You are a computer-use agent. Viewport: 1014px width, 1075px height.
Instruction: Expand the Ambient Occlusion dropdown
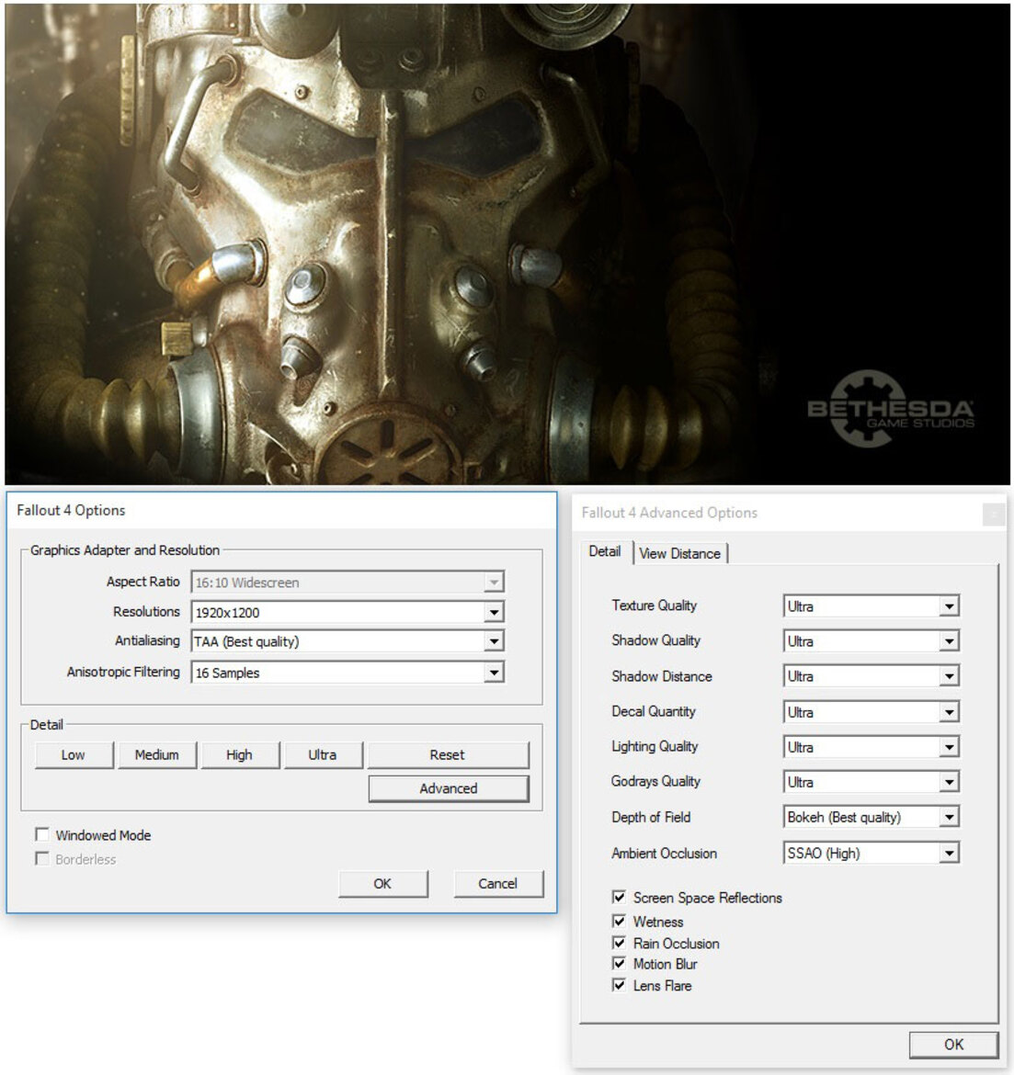(x=871, y=853)
